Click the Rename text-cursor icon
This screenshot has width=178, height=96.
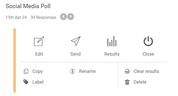[x=73, y=71]
